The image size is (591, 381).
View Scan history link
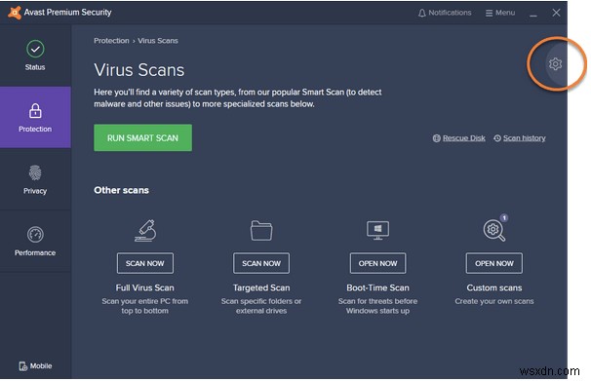tap(525, 138)
